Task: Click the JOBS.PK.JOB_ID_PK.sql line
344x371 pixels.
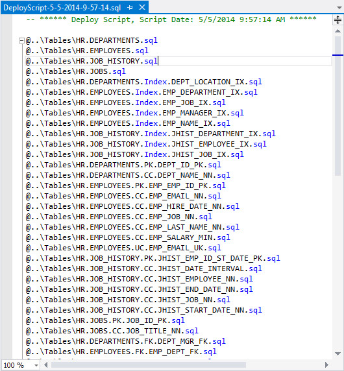Action: click(x=105, y=321)
